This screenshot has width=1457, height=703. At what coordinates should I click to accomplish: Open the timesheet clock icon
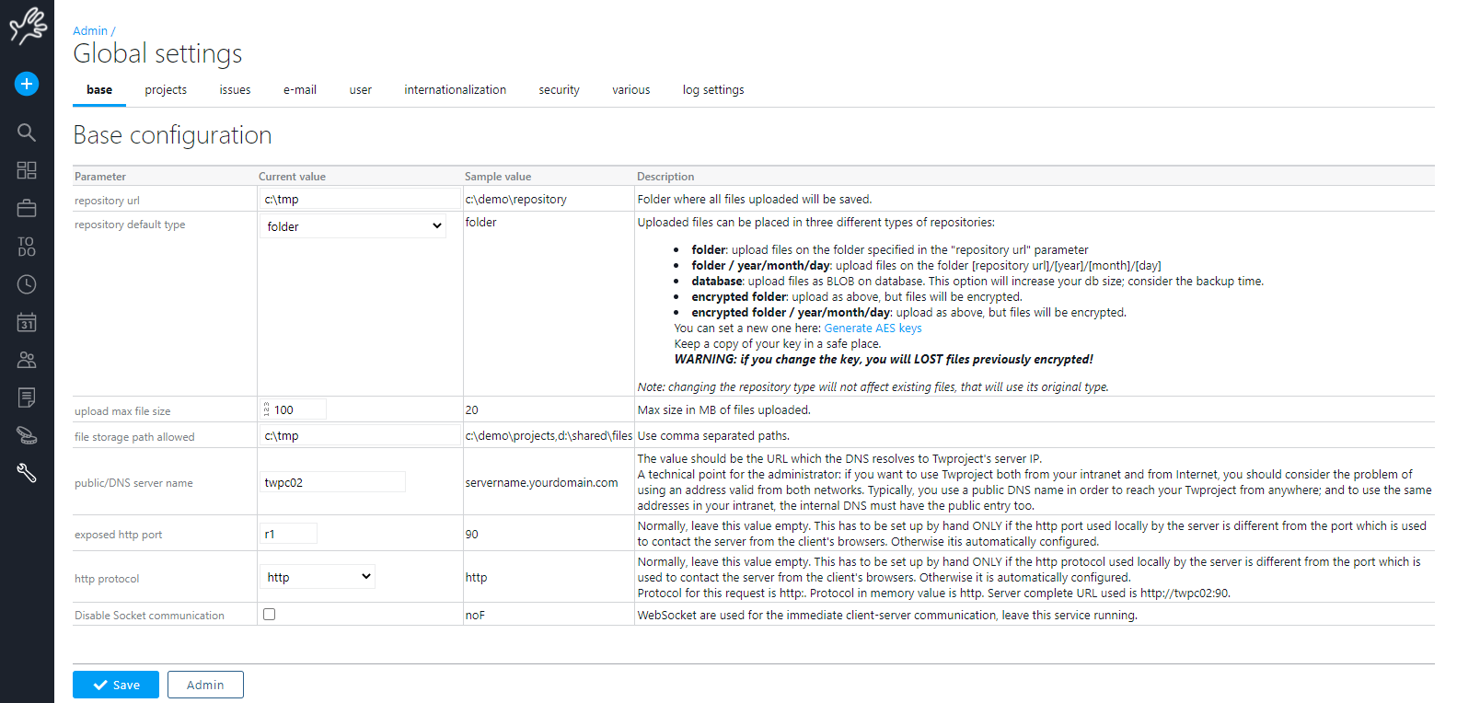(27, 284)
